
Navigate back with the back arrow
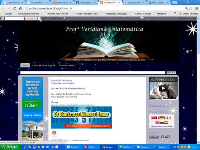tap(3, 8)
